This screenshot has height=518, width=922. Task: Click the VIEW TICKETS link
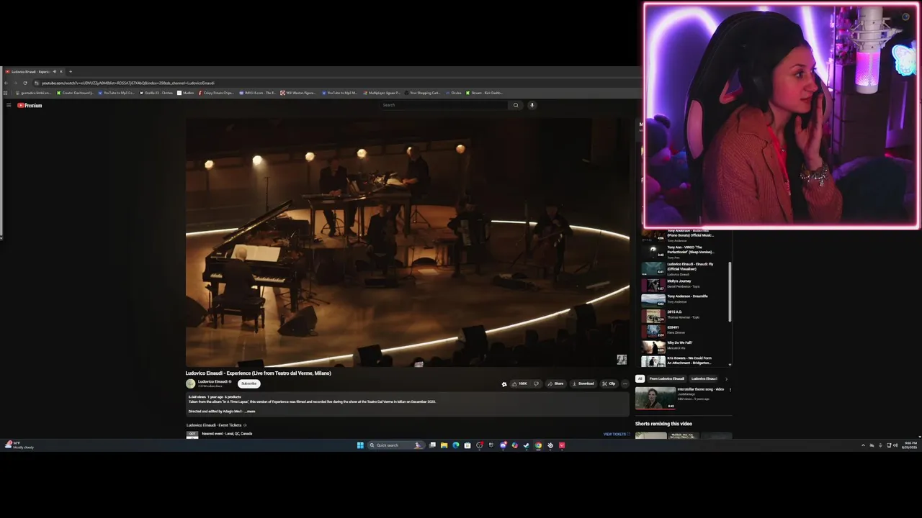pyautogui.click(x=616, y=434)
